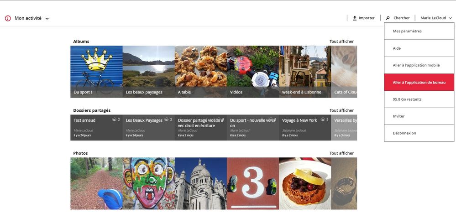Click shared-users icon on Test arnaud folder
The height and width of the screenshot is (213, 456).
[114, 120]
